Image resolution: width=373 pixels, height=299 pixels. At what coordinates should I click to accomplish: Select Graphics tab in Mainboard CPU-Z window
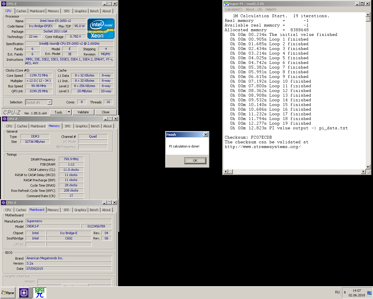[80, 210]
